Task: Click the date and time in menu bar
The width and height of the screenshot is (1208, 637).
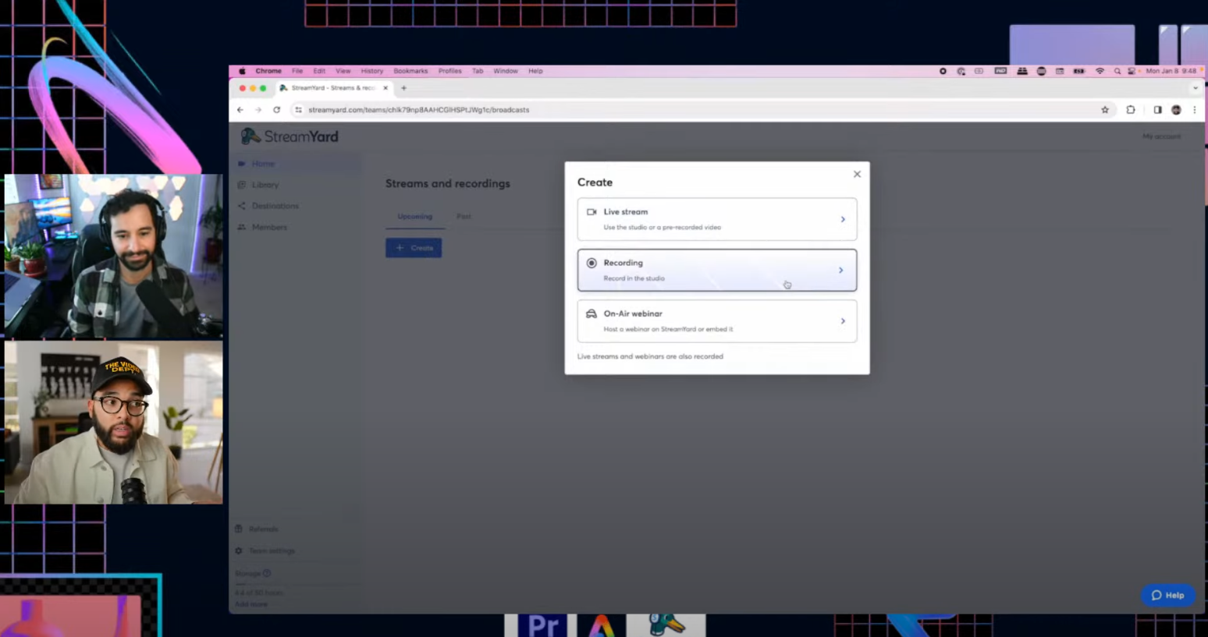Action: (x=1171, y=71)
